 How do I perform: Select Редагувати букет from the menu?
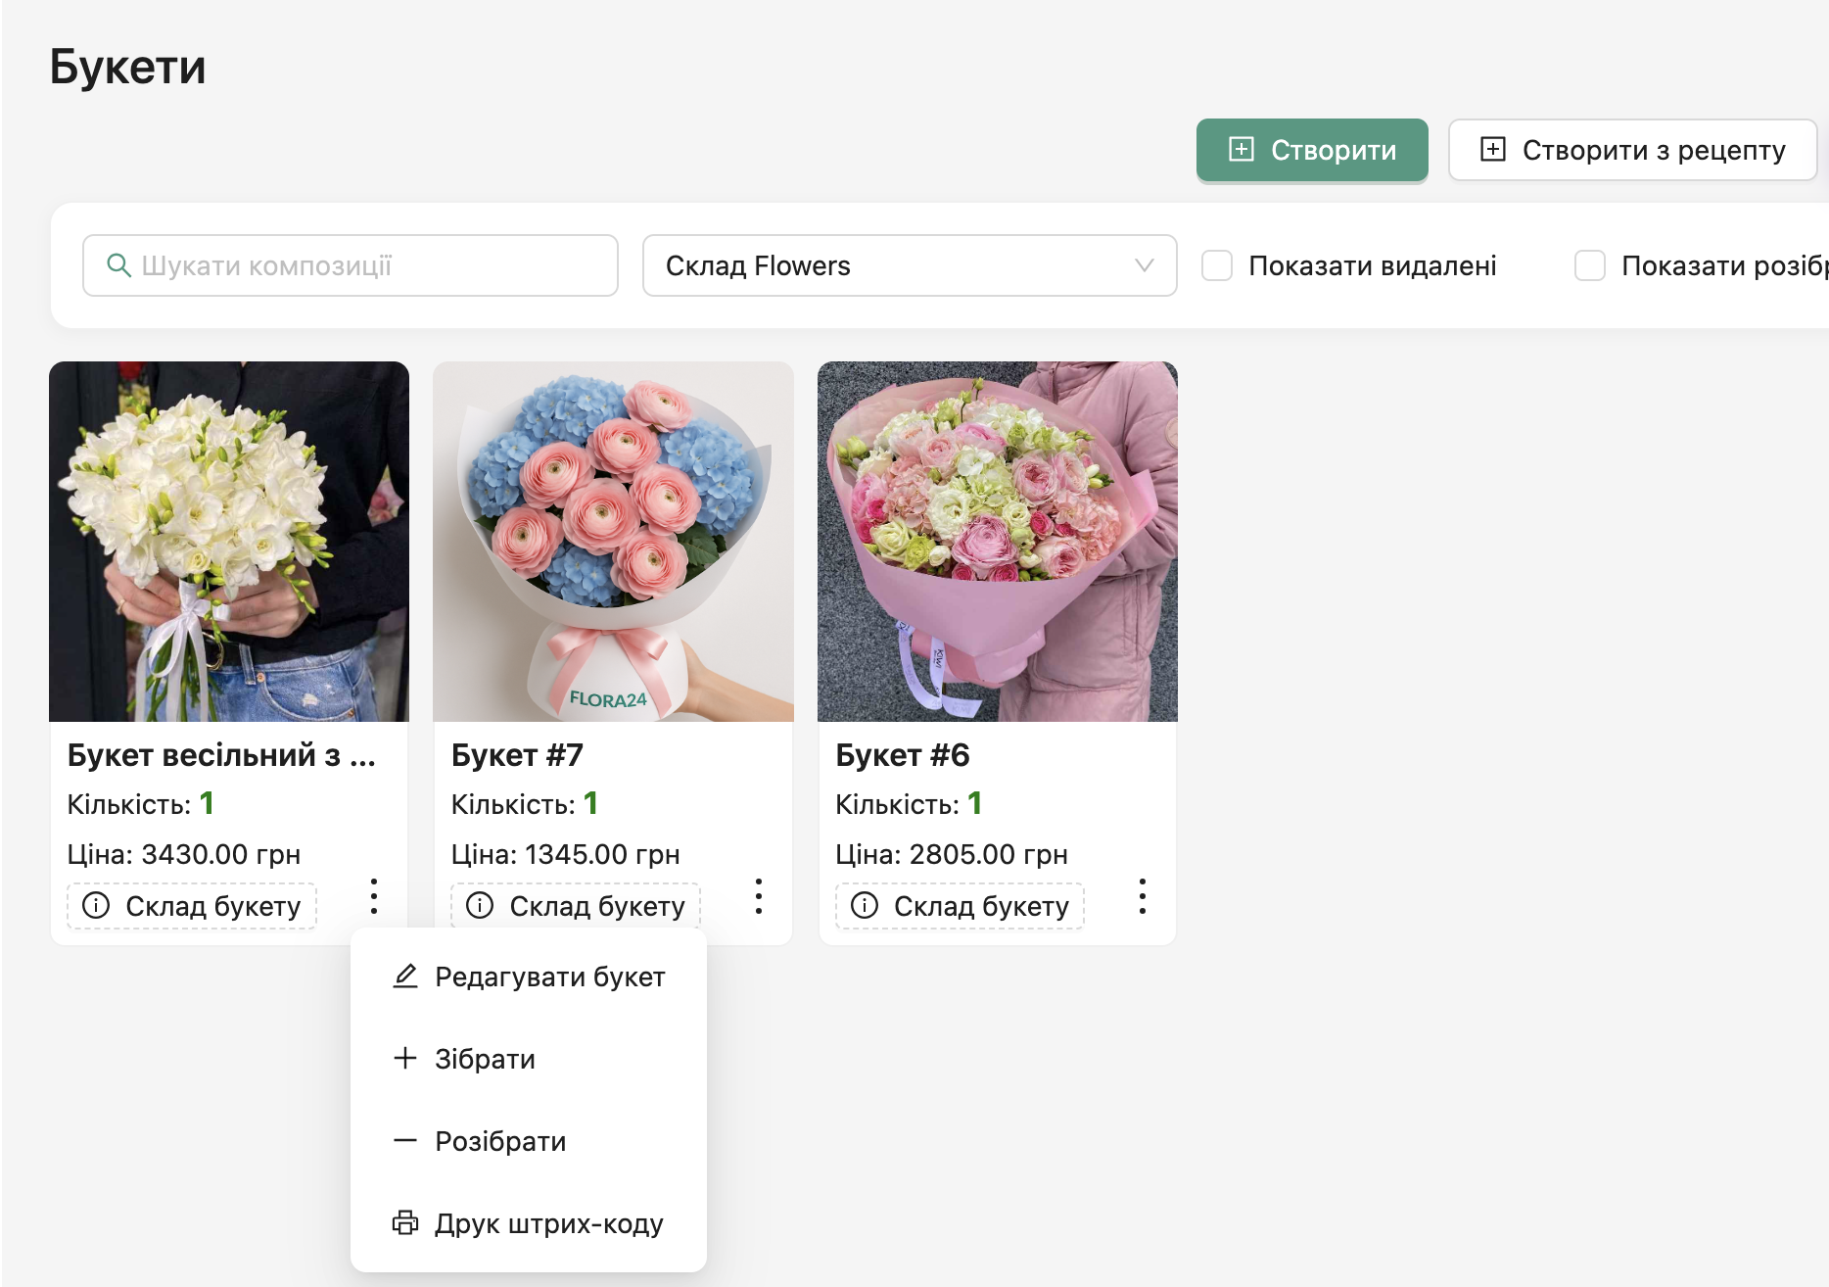(x=549, y=977)
